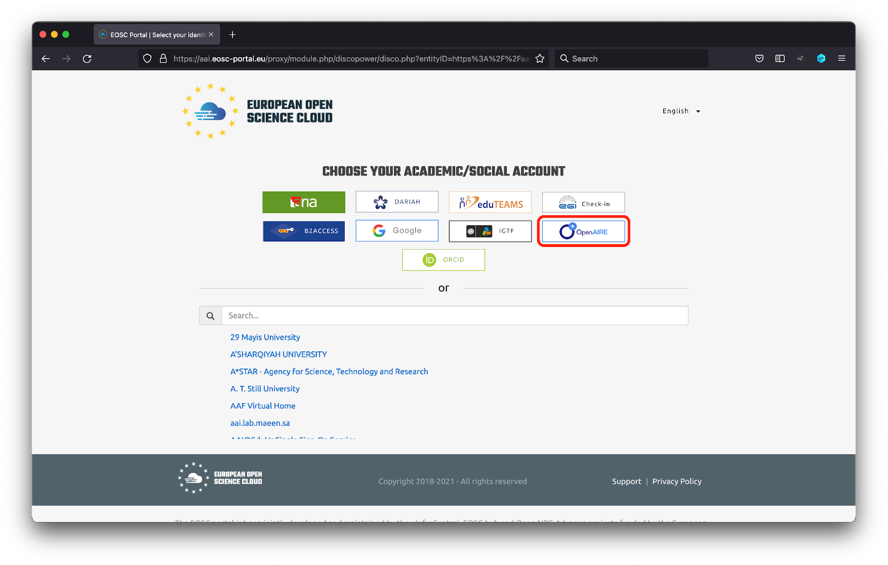
Task: Open the English language dropdown
Action: click(x=681, y=111)
